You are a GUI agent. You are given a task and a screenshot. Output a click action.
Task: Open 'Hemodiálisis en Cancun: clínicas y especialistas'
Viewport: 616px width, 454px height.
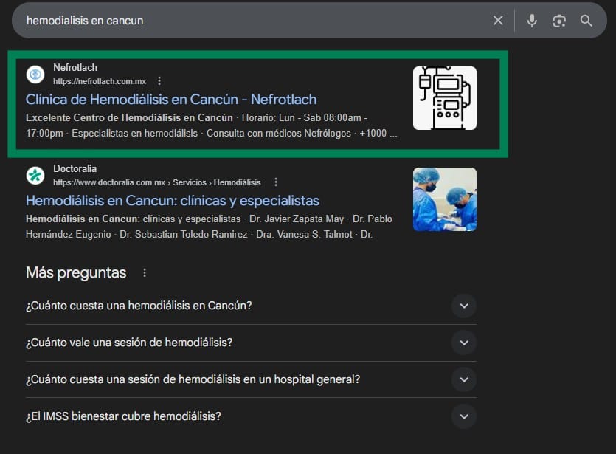coord(172,200)
